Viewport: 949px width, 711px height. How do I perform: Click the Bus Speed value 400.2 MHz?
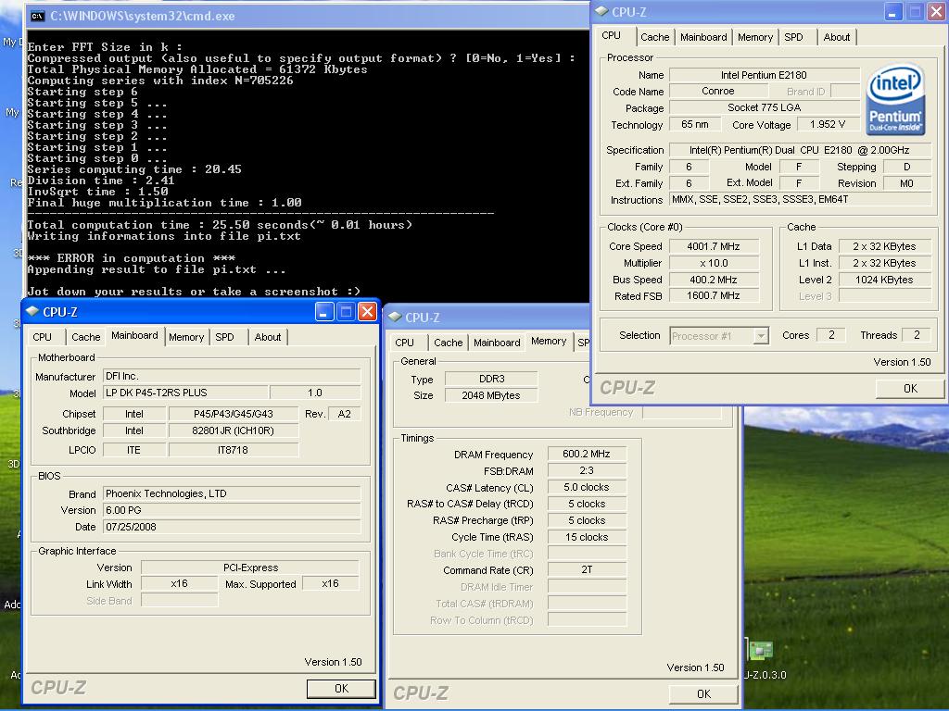(714, 280)
